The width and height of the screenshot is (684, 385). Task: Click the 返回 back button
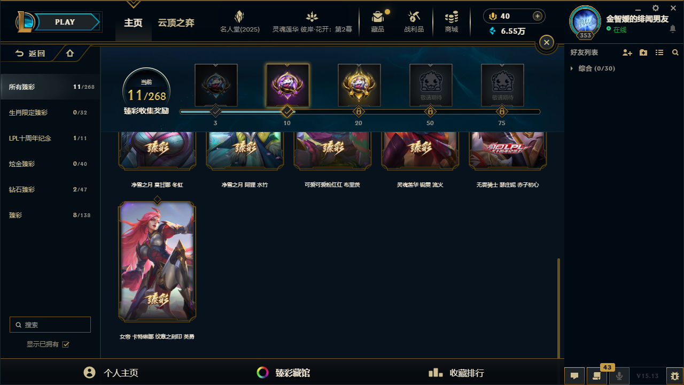pyautogui.click(x=30, y=53)
